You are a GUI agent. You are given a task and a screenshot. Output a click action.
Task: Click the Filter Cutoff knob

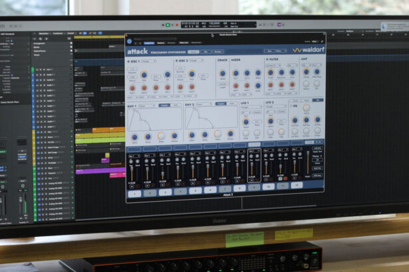pyautogui.click(x=271, y=72)
